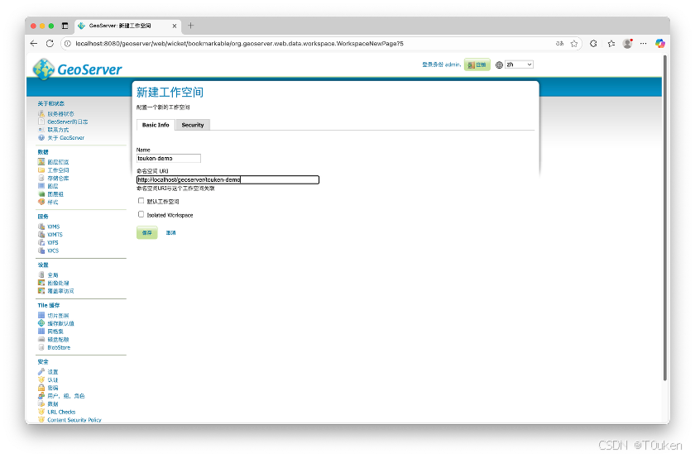The image size is (695, 458).
Task: Open the security settings wrench icon (设置)
Action: coord(41,372)
